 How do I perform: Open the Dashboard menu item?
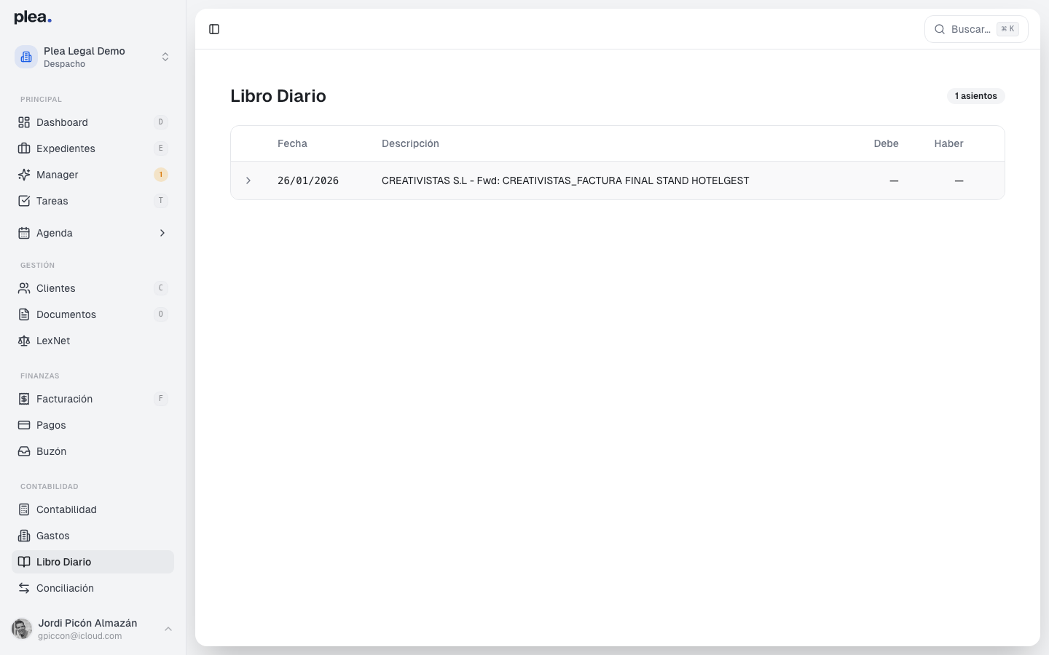93,122
